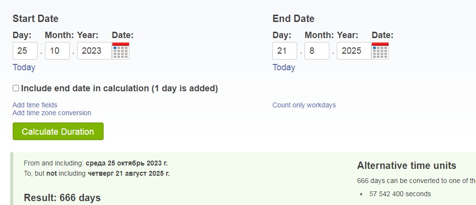Open the 'Add time fields' link

(x=35, y=105)
